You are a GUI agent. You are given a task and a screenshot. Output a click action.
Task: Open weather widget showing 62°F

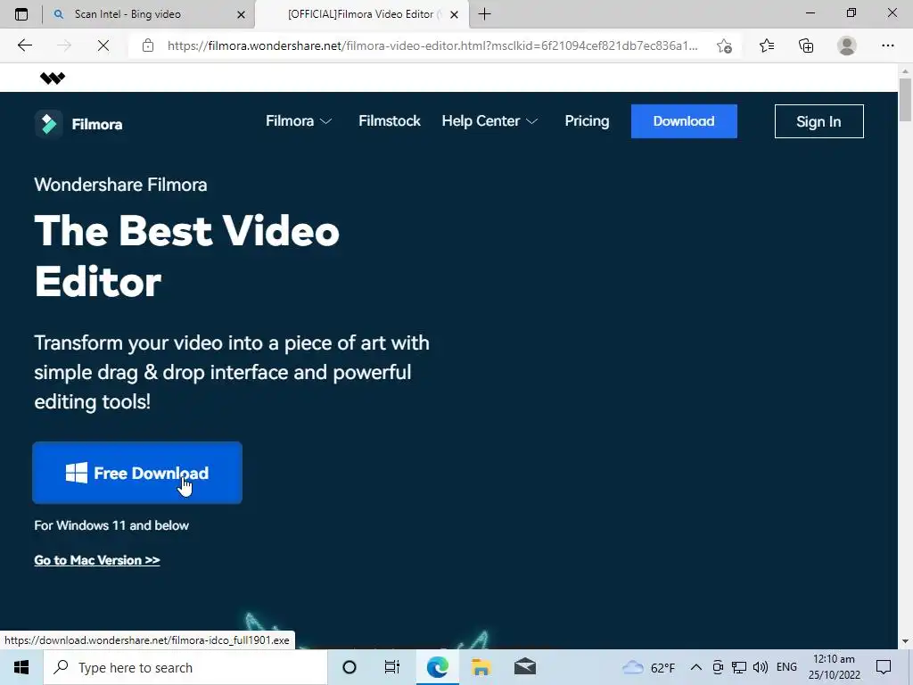point(649,667)
